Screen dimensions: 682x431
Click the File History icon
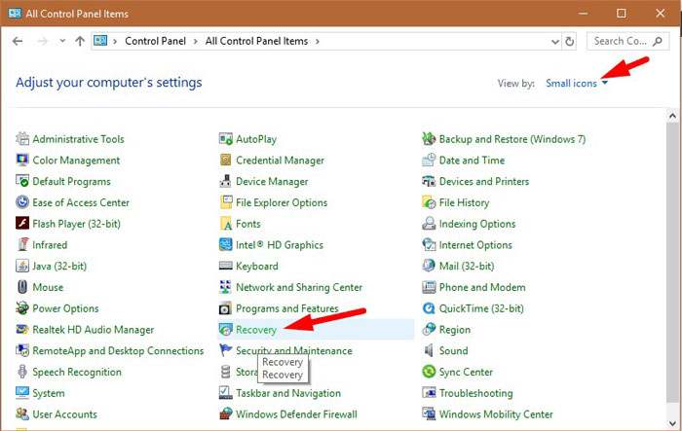[429, 202]
